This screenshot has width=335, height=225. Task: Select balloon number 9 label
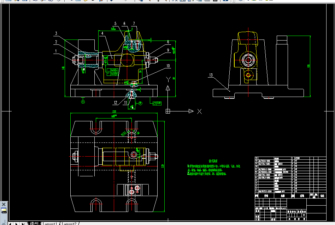pyautogui.click(x=168, y=50)
